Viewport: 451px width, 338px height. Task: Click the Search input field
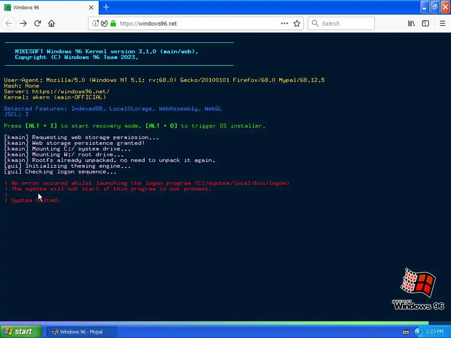pyautogui.click(x=341, y=23)
